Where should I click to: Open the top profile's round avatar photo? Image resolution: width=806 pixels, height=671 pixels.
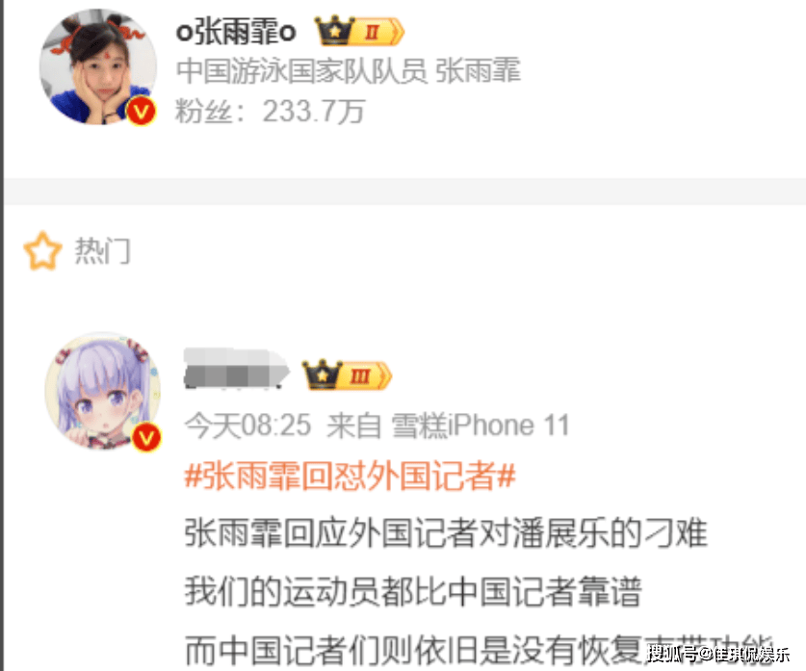98,66
